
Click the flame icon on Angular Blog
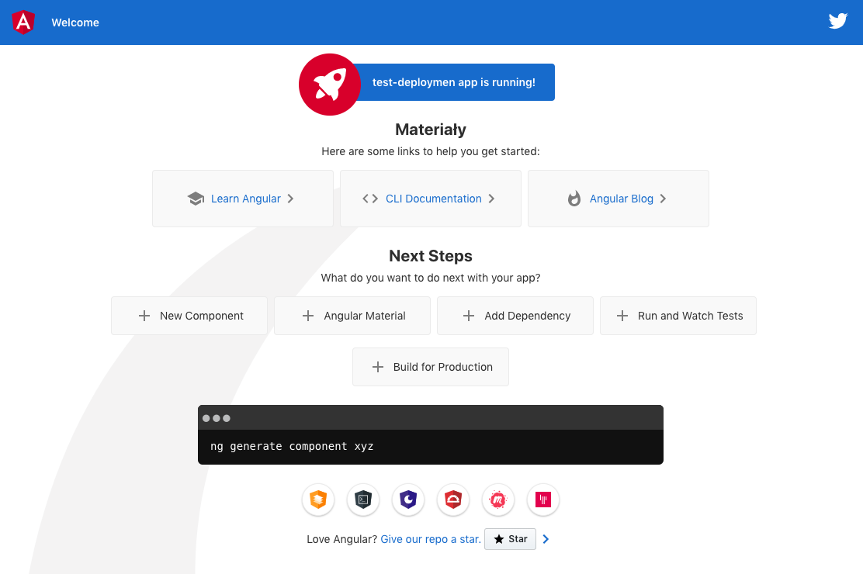pyautogui.click(x=574, y=198)
